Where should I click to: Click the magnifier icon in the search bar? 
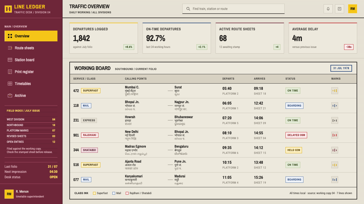tap(188, 9)
